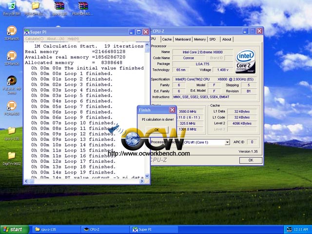Open the About...(A) menu in Super PI
The width and height of the screenshot is (312, 234).
click(56, 39)
